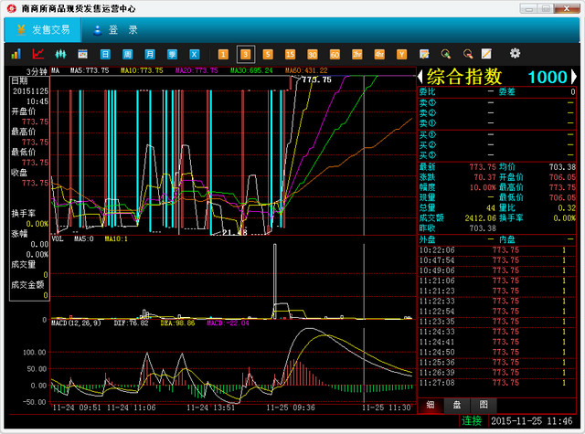Open the 发售交易 tab

coord(41,29)
